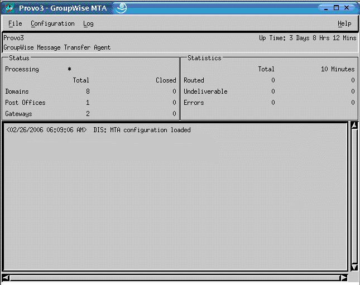Click the swirl icon in the title bar
Viewport: 360px width, 285px height.
tap(121, 8)
